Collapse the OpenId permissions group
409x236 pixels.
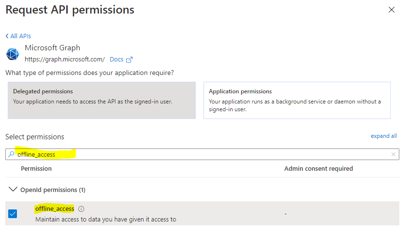(13, 189)
